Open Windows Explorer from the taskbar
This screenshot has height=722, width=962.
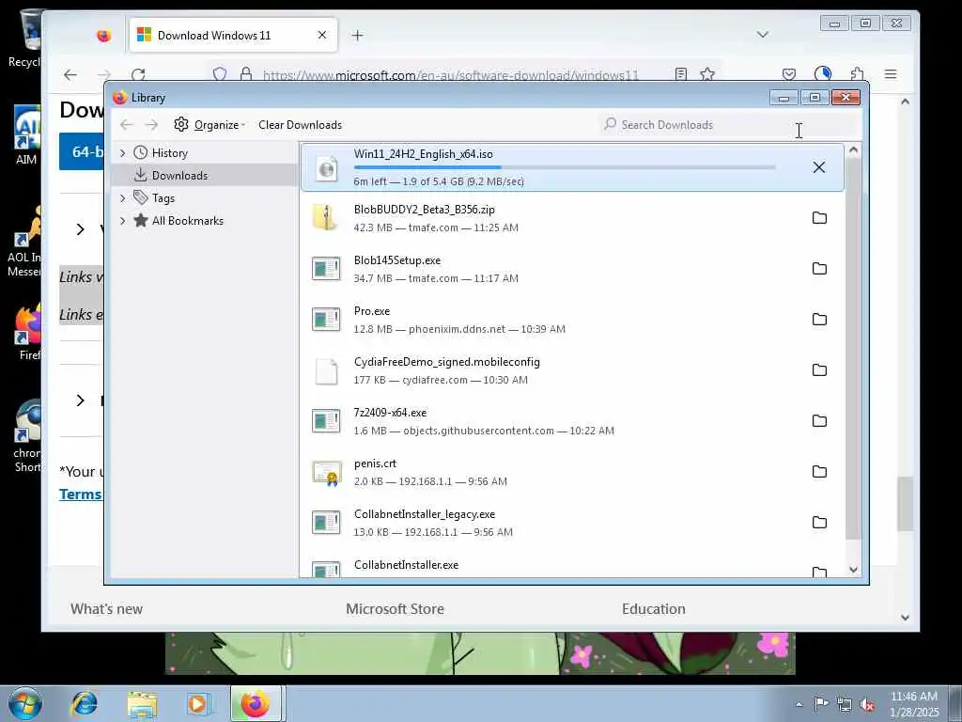pyautogui.click(x=142, y=703)
